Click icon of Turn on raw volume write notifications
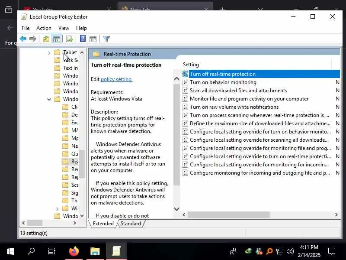This screenshot has height=260, width=346. 186,107
